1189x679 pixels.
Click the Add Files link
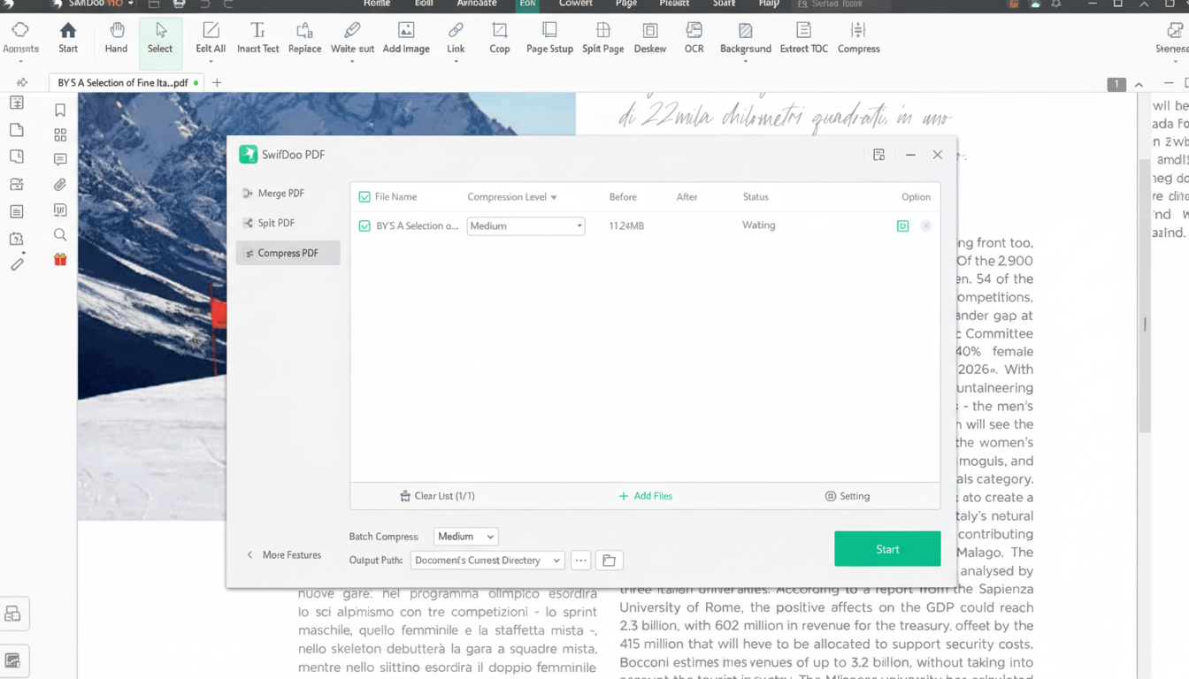coord(646,496)
